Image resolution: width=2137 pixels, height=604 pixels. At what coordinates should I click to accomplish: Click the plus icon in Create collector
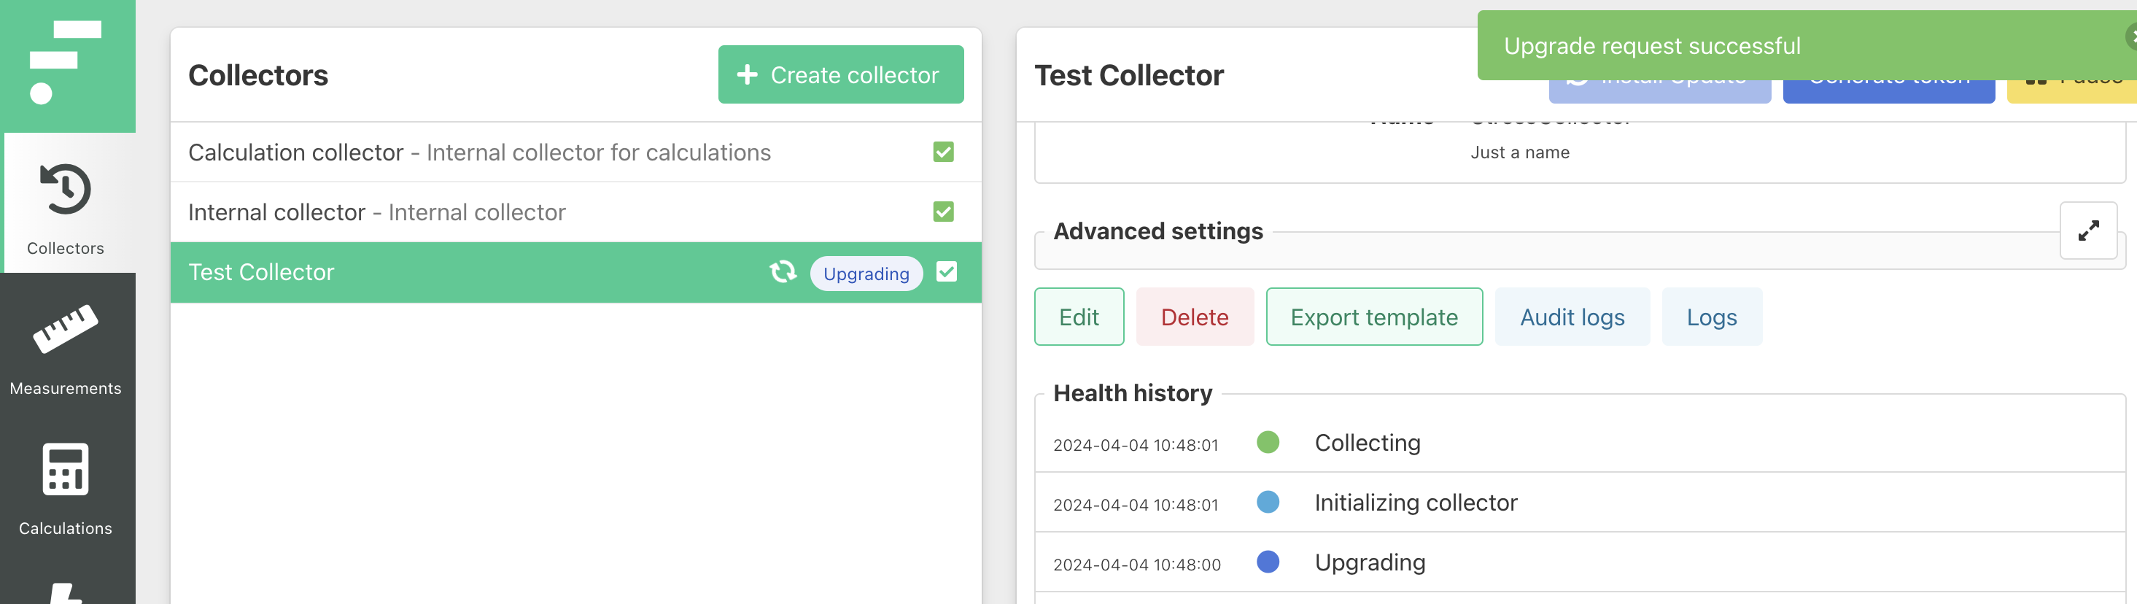(x=747, y=74)
